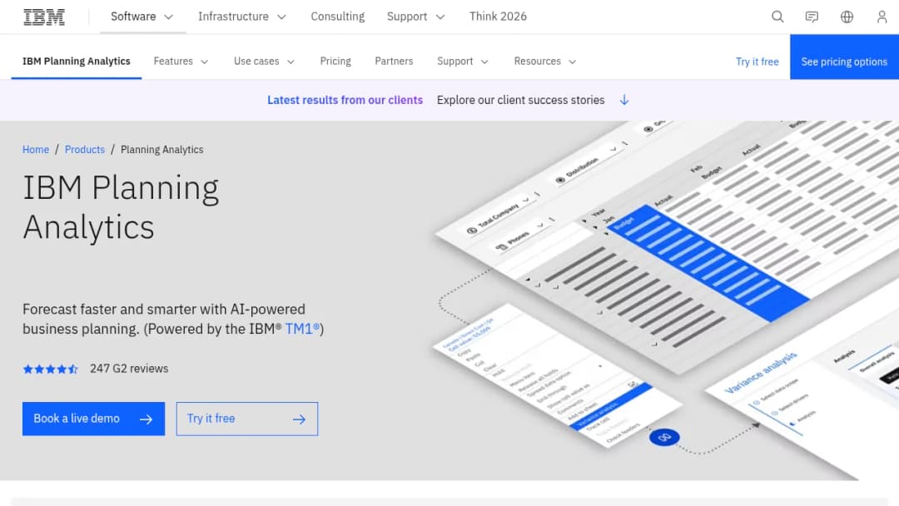The image size is (899, 506).
Task: Open the IBM logo homepage
Action: (43, 17)
